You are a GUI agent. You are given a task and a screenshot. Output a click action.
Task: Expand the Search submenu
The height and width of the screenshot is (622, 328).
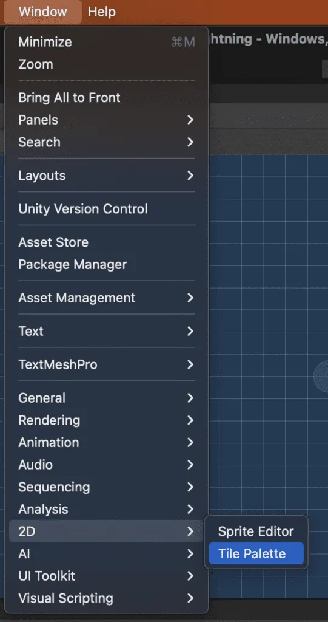pos(106,142)
